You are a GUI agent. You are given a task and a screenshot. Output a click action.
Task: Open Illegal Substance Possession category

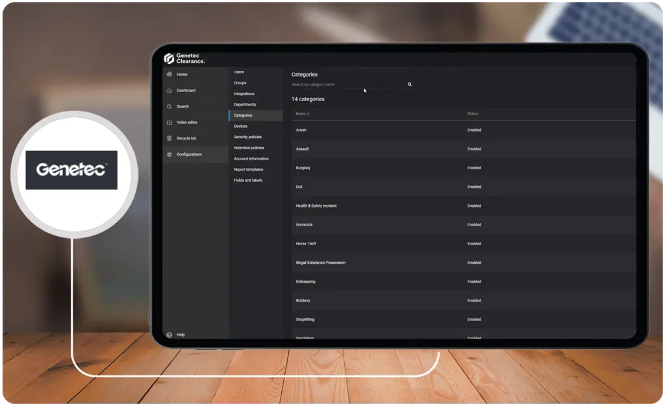(464, 263)
